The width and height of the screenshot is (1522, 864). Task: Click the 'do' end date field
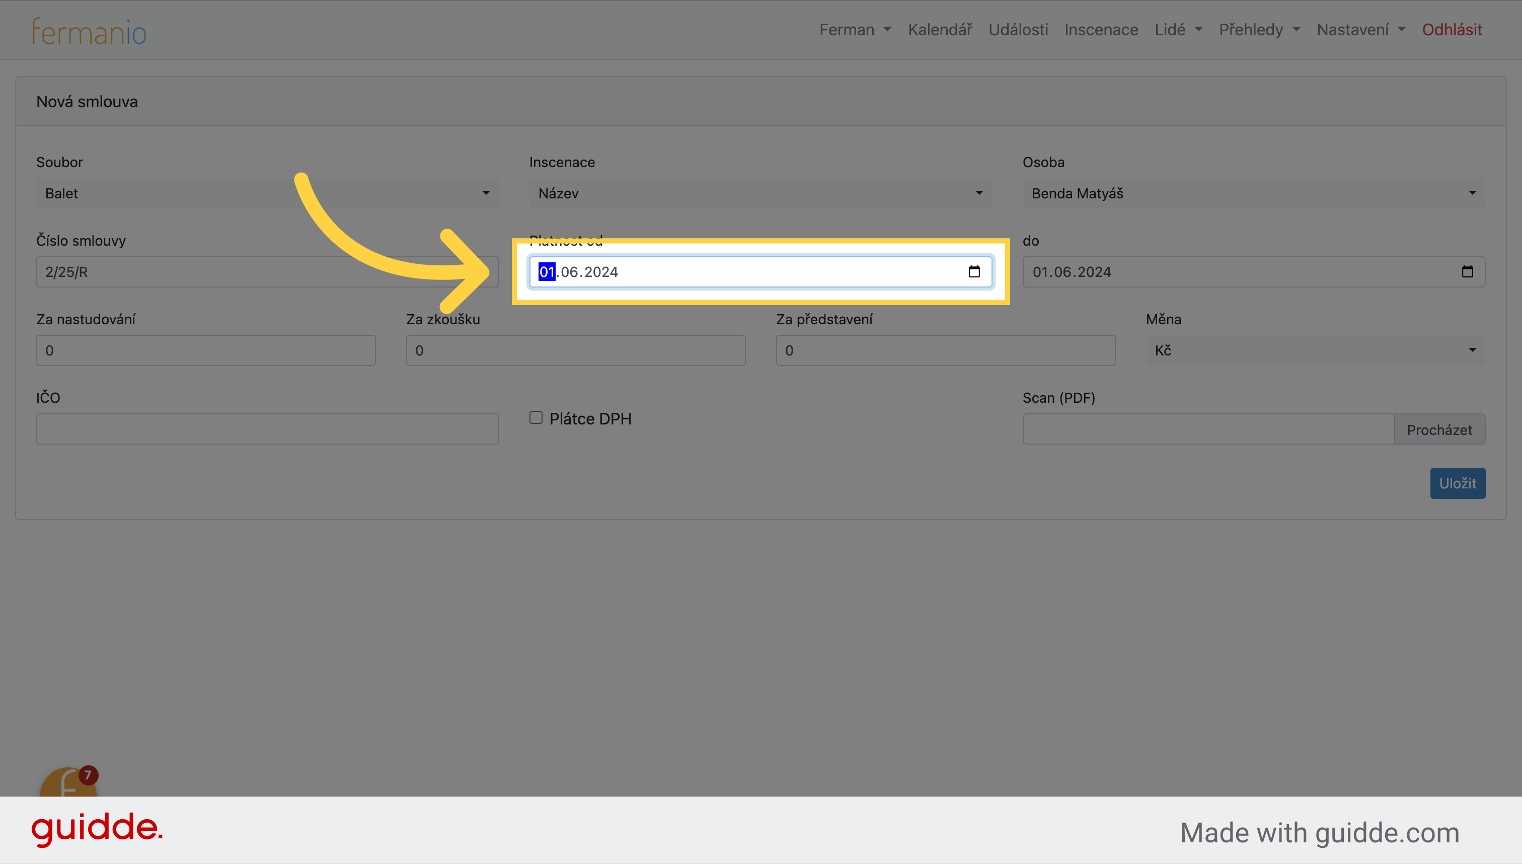pyautogui.click(x=1254, y=272)
